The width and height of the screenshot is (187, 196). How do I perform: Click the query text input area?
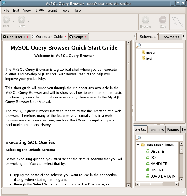pos(85,22)
